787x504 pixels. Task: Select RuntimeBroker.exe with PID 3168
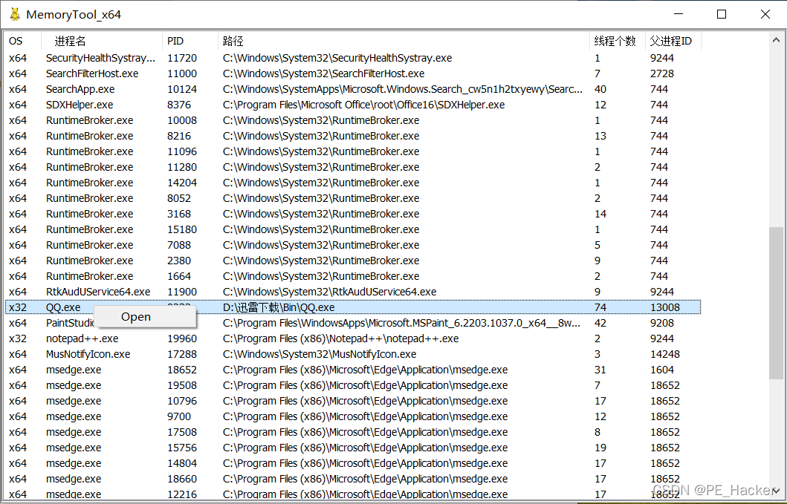tap(353, 213)
